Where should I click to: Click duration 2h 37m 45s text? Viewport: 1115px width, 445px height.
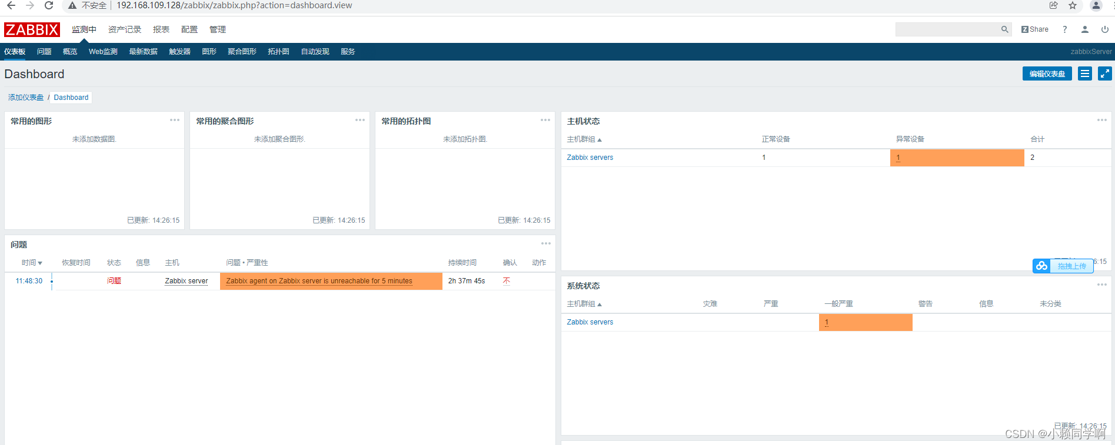[x=467, y=281]
